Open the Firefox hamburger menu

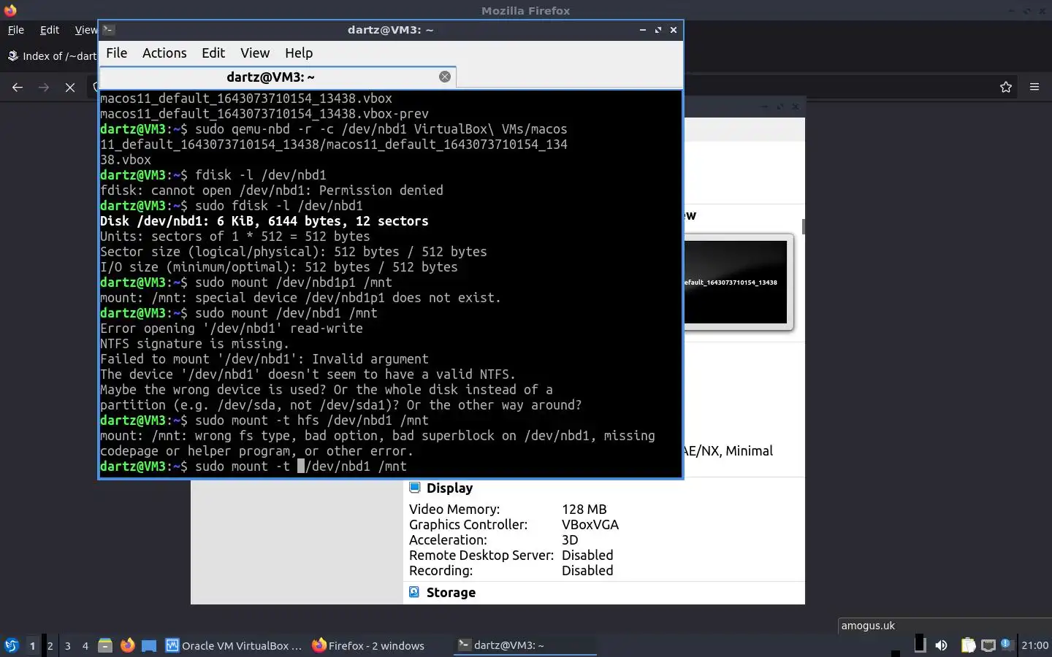coord(1034,87)
